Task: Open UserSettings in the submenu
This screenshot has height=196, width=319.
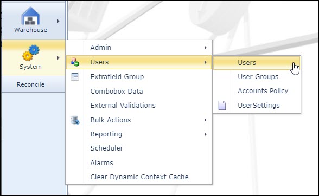Action: pyautogui.click(x=257, y=106)
